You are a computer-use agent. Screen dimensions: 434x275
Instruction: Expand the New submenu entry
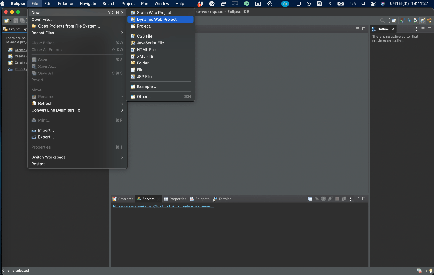[77, 13]
